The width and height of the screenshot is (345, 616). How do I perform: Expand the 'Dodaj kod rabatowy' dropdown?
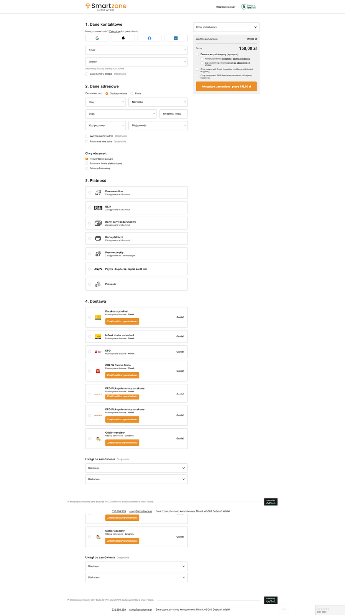[226, 27]
